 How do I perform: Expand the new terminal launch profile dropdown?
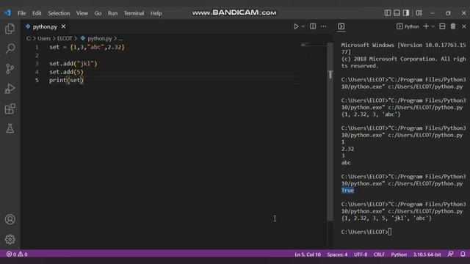[433, 26]
